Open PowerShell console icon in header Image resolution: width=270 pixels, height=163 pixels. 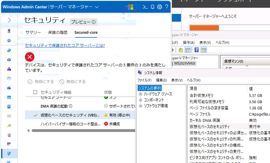pyautogui.click(x=145, y=7)
